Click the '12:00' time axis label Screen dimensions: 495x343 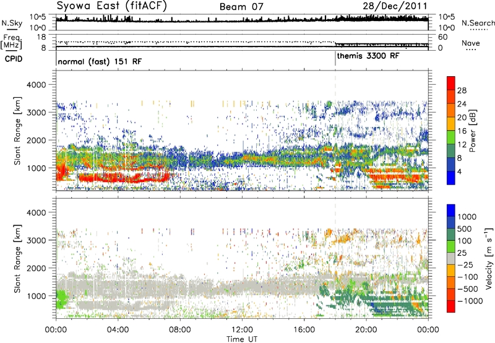click(x=242, y=330)
